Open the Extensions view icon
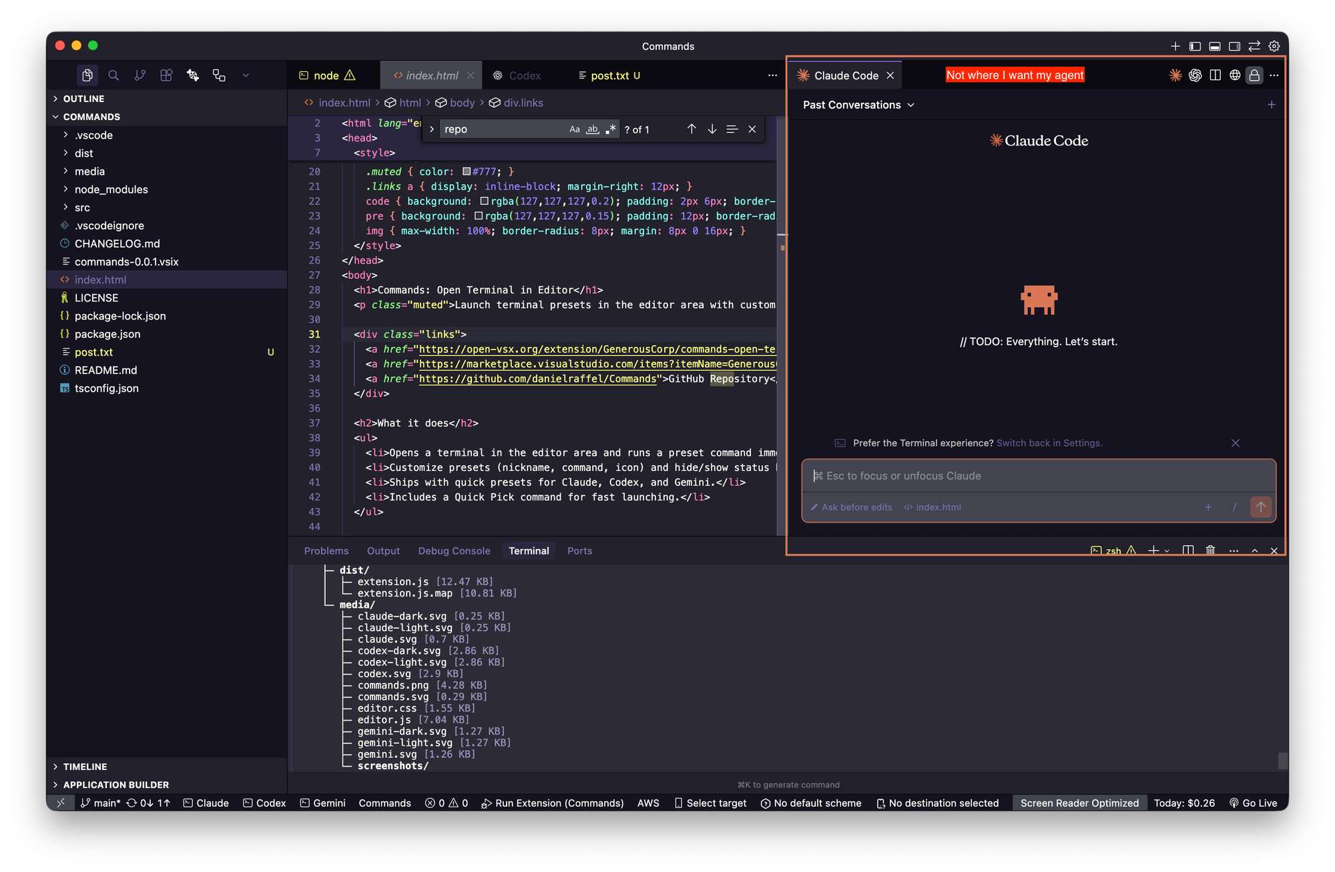This screenshot has height=872, width=1335. (x=166, y=75)
